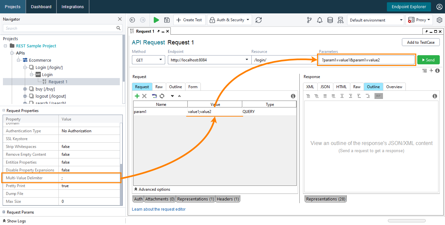Switch to the JSON tab in the Response pane
The width and height of the screenshot is (445, 225).
(325, 87)
